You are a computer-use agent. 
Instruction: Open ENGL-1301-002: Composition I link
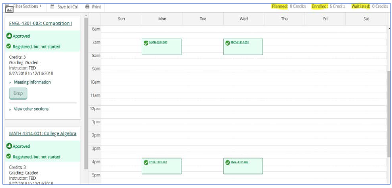41,24
